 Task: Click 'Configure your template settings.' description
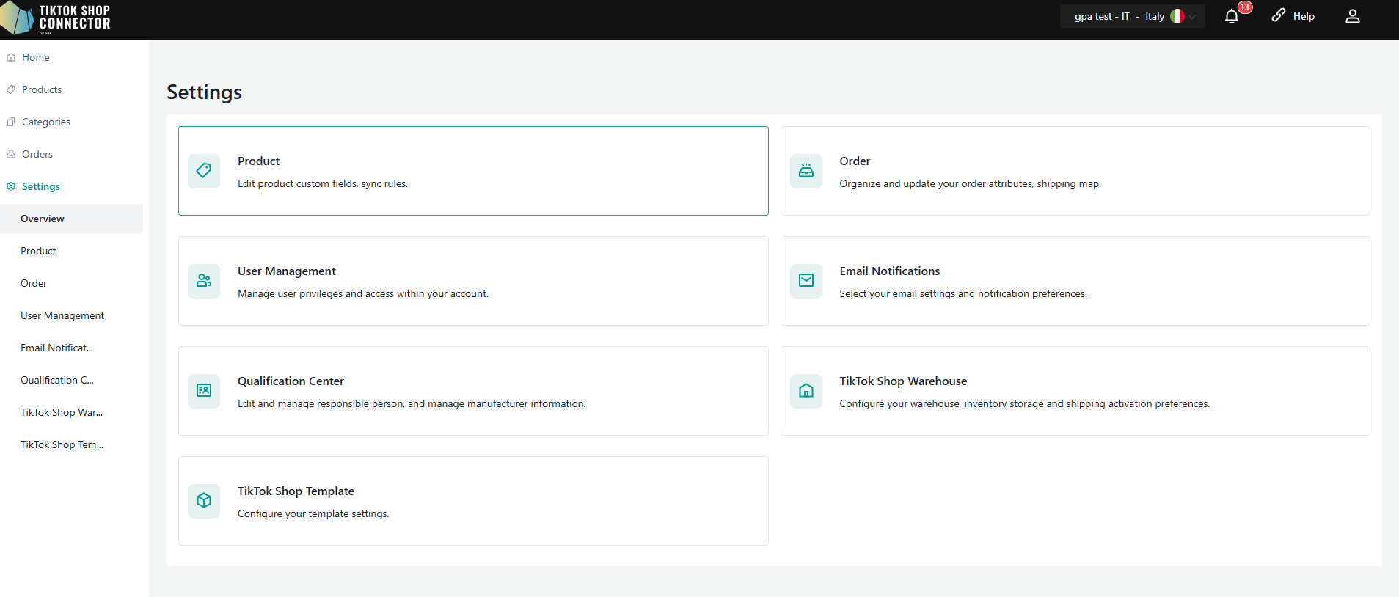click(313, 513)
